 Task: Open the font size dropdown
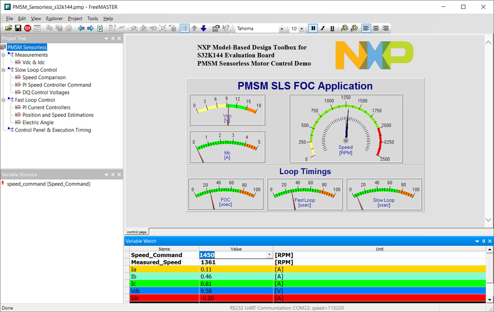[302, 29]
